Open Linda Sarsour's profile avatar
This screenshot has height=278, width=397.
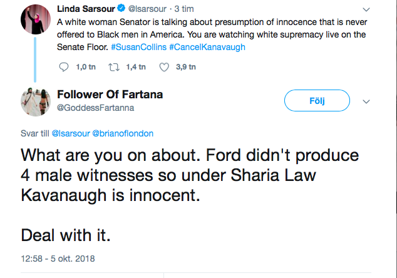(x=36, y=19)
